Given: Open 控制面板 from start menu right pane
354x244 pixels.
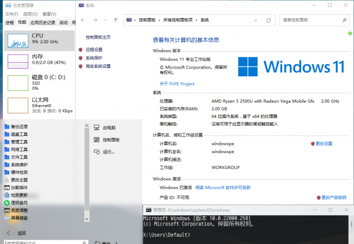Looking at the screenshot, I should point(107,140).
